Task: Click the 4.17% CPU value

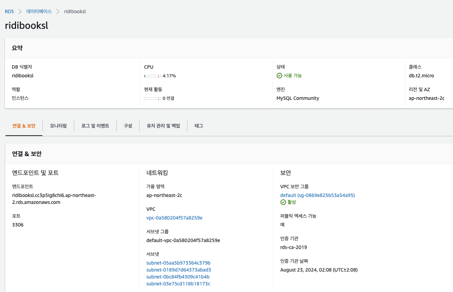Action: [x=169, y=76]
